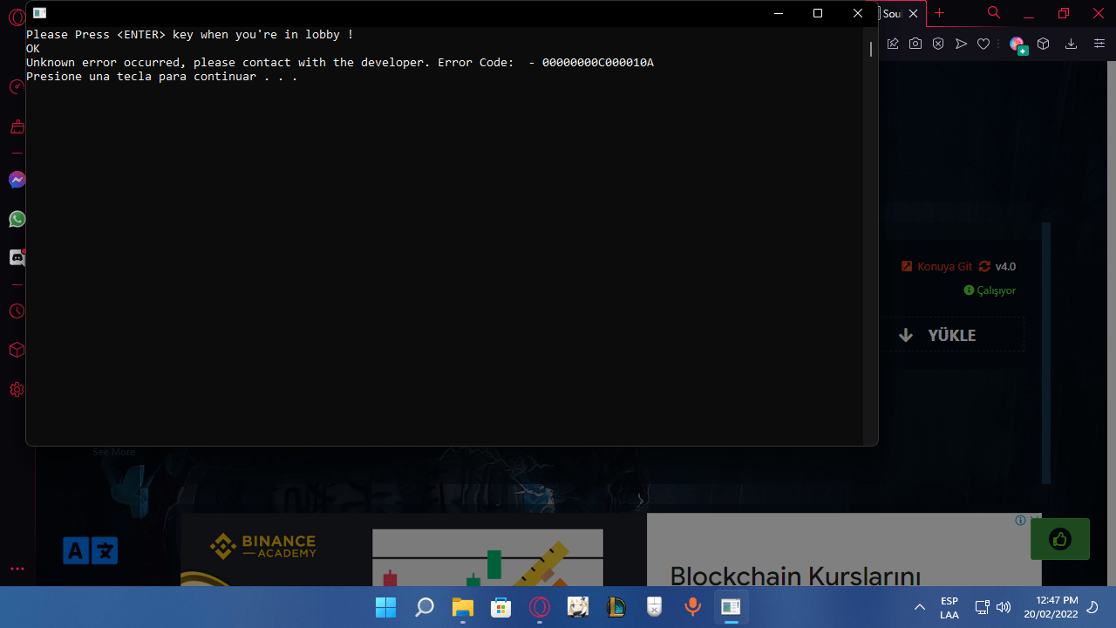The height and width of the screenshot is (628, 1116).
Task: Open the network icon in system tray
Action: click(982, 607)
